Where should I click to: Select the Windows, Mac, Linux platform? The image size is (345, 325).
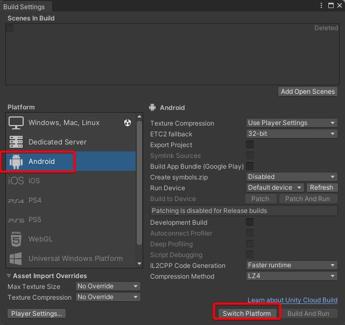71,123
